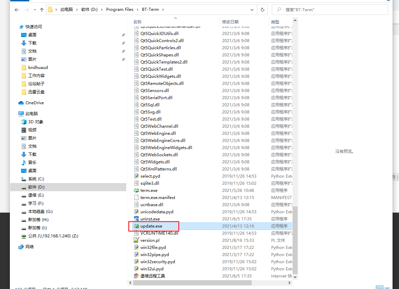Screen dimensions: 399x289
Task: Click the Back navigation arrow
Action: click(x=17, y=10)
